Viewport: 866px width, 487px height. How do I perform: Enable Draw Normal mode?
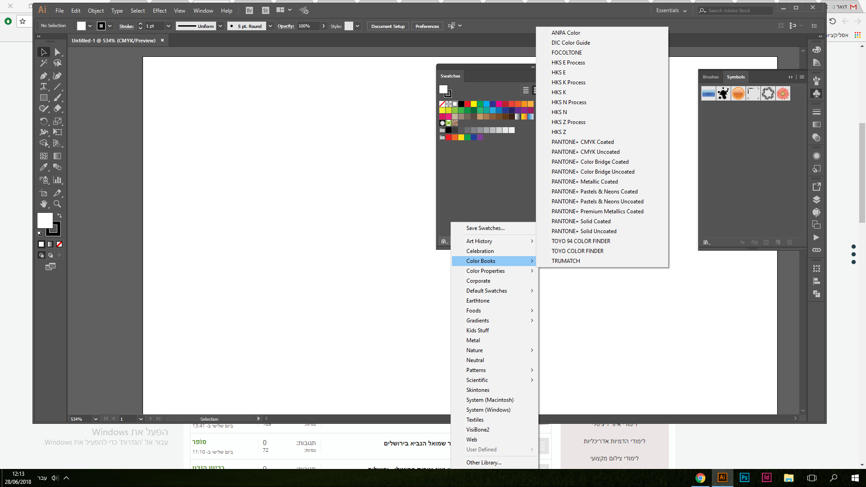pos(41,255)
